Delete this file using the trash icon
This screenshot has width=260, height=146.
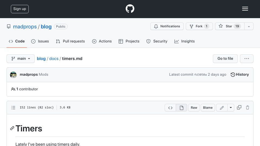tap(247, 108)
